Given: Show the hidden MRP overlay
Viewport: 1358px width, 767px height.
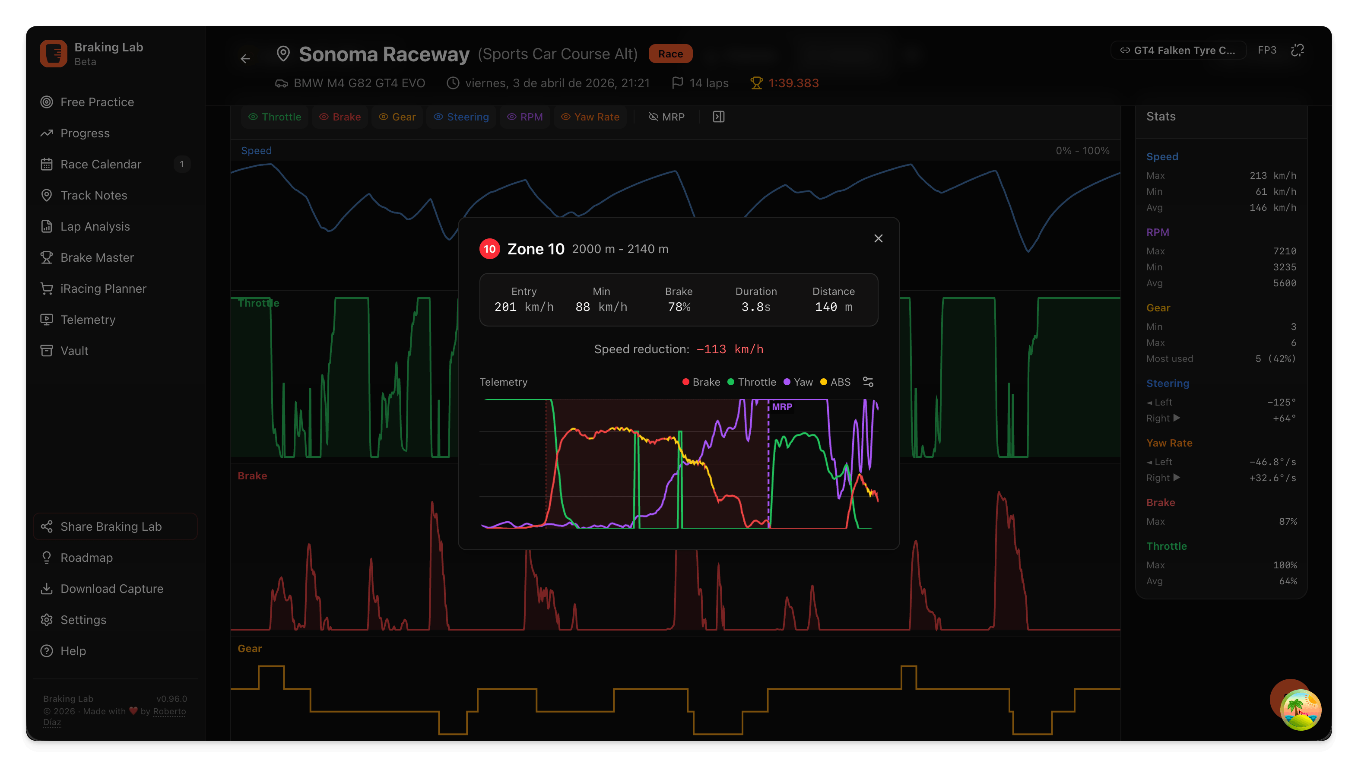Looking at the screenshot, I should (666, 117).
